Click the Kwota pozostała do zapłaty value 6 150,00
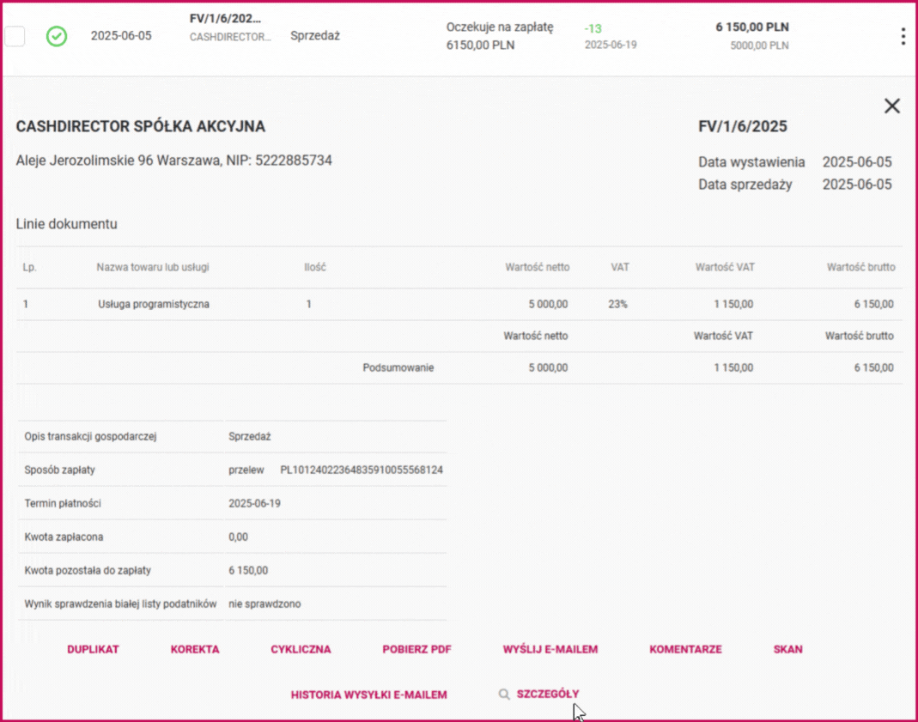This screenshot has height=722, width=918. pyautogui.click(x=248, y=570)
